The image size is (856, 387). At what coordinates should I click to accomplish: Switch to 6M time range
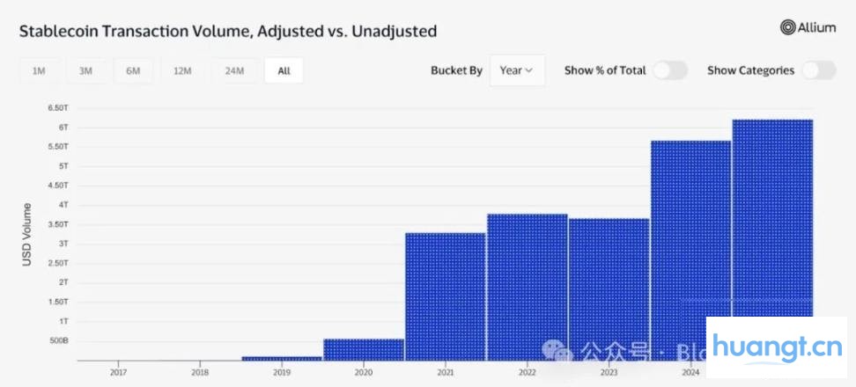(133, 71)
